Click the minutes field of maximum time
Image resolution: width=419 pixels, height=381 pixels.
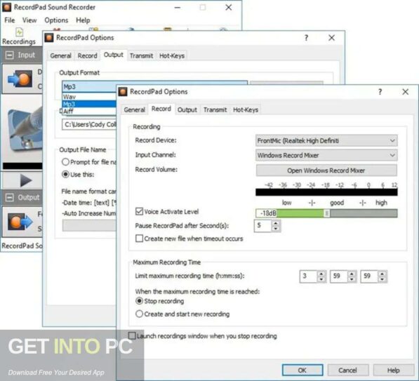click(x=339, y=276)
